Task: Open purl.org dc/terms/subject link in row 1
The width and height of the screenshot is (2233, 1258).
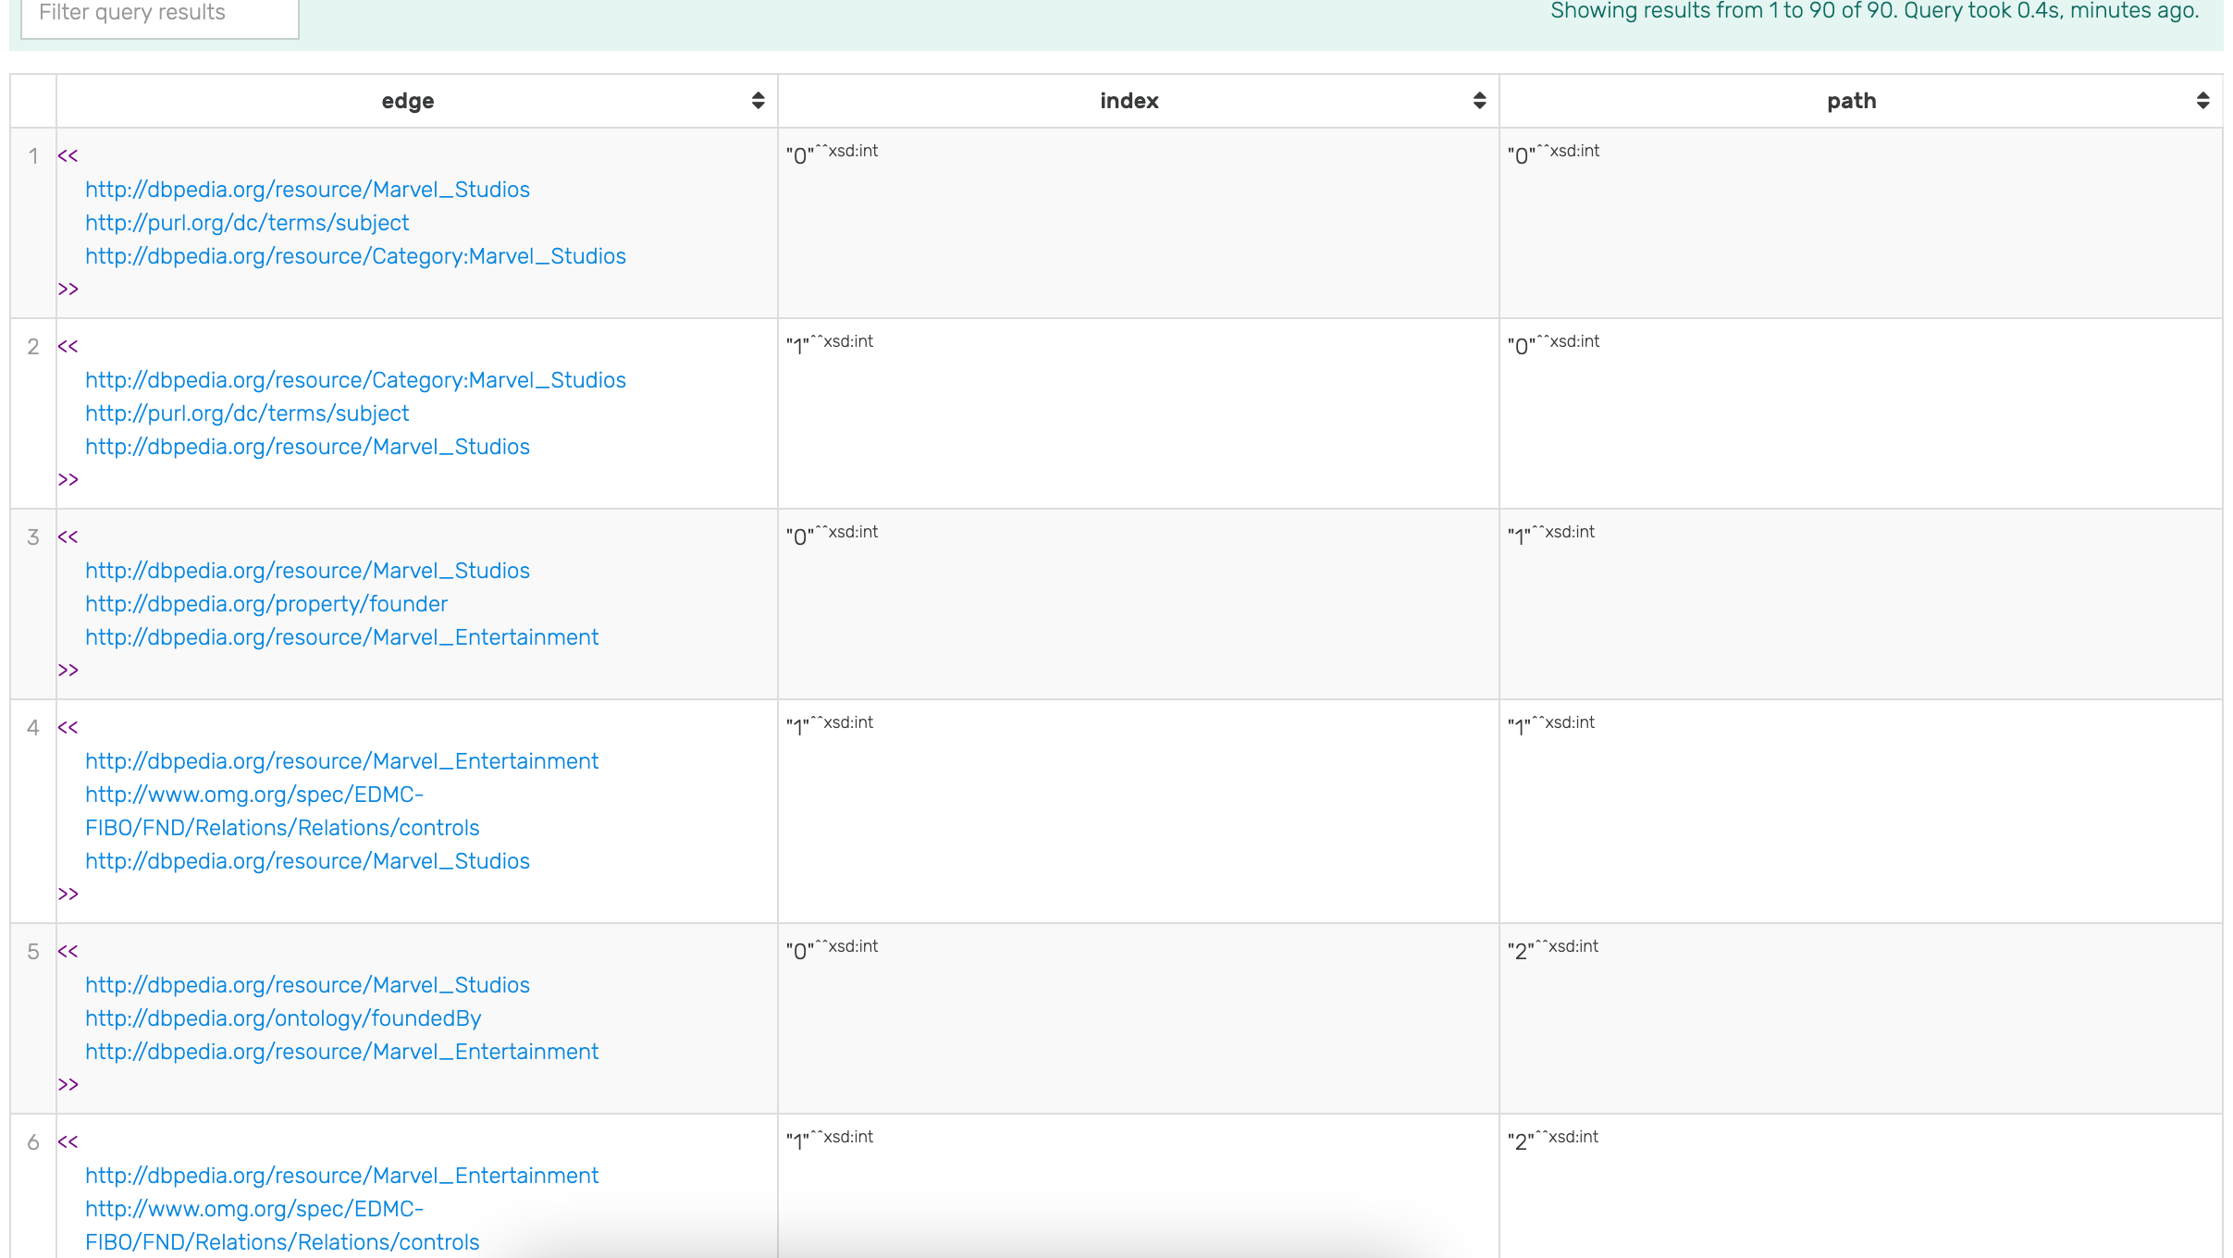Action: coord(247,223)
